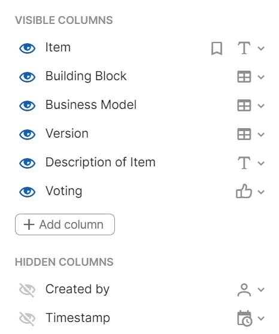
Task: Click the table icon for Business Model
Action: click(244, 105)
